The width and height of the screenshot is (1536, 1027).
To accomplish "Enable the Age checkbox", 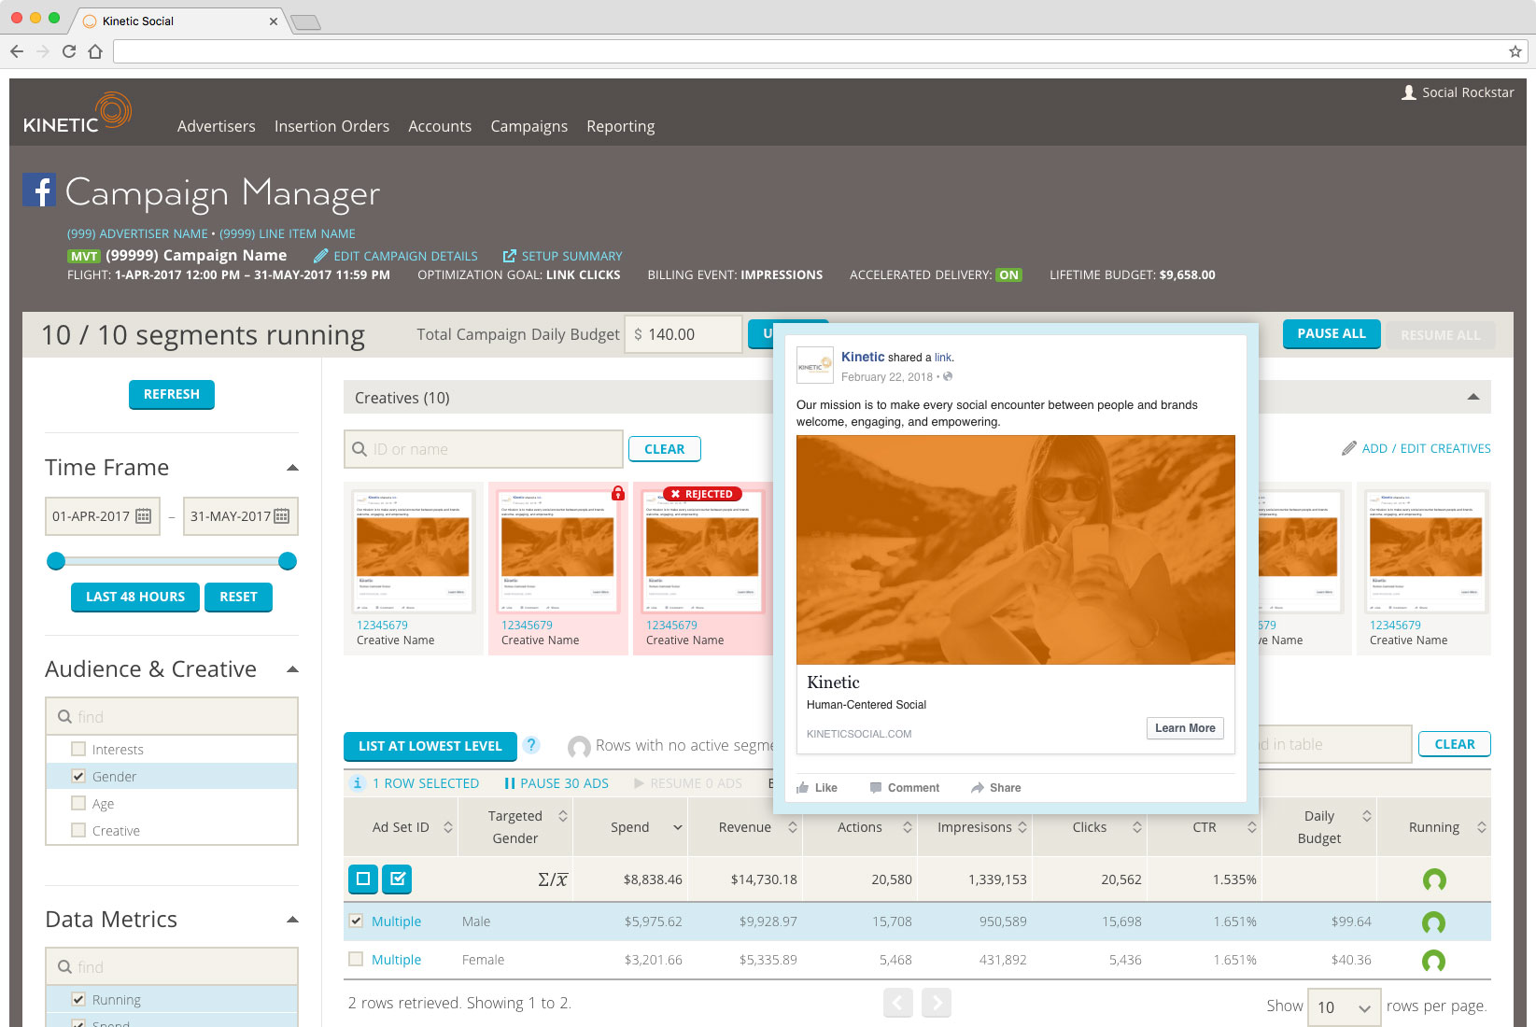I will [x=78, y=803].
